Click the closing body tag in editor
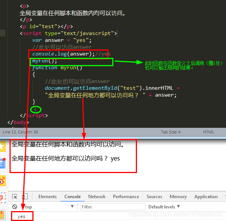226x221 pixels. point(18,122)
